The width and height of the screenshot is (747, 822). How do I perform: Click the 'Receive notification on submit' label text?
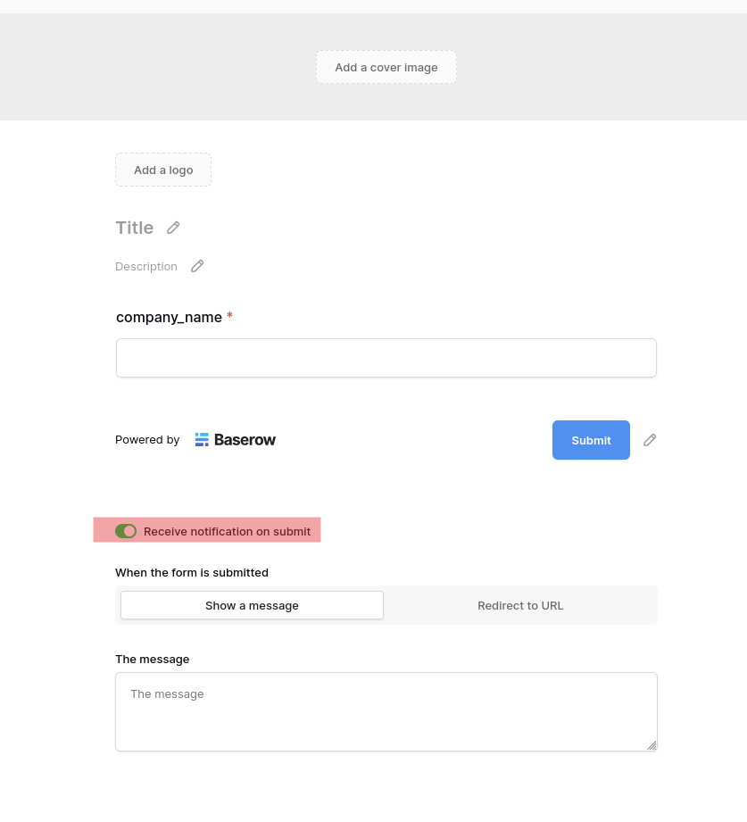[x=227, y=531]
